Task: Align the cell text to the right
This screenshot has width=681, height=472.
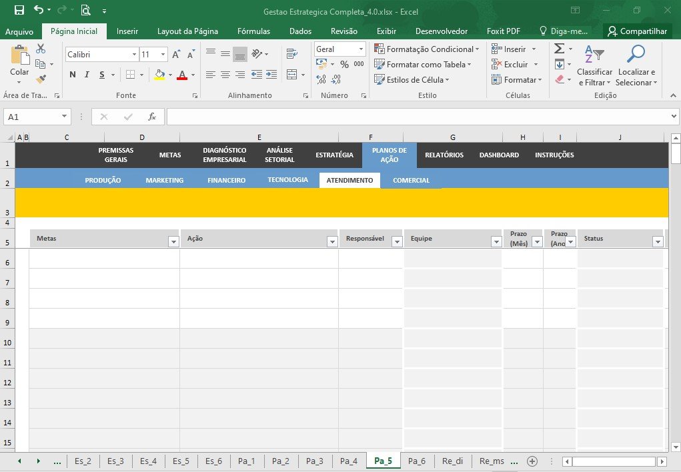Action: pyautogui.click(x=240, y=75)
